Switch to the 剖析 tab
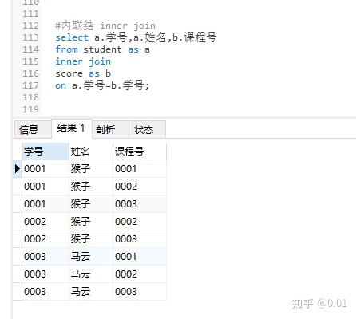356x319 pixels. click(110, 130)
